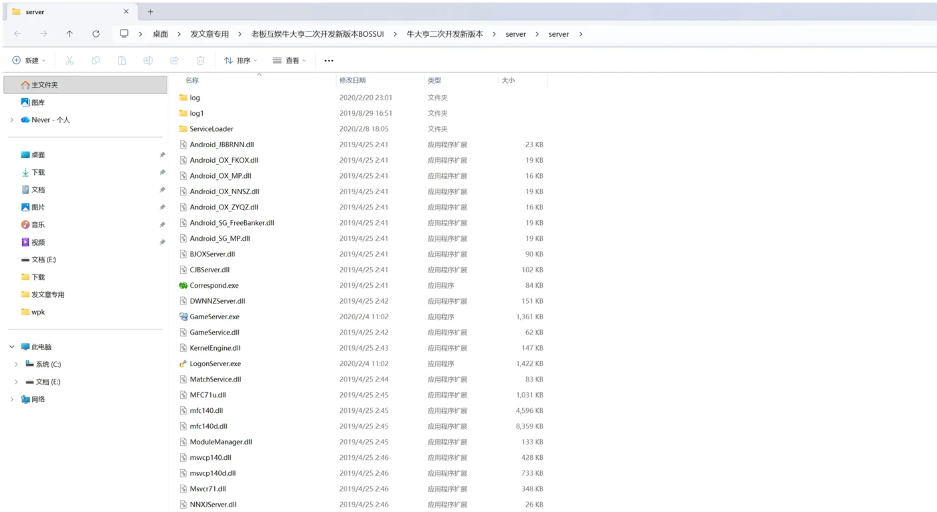Click the Rename icon in toolbar
Image resolution: width=937 pixels, height=512 pixels.
(148, 60)
